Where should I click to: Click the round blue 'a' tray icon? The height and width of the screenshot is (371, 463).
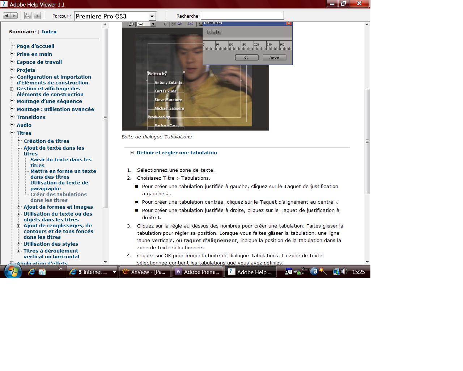point(314,271)
